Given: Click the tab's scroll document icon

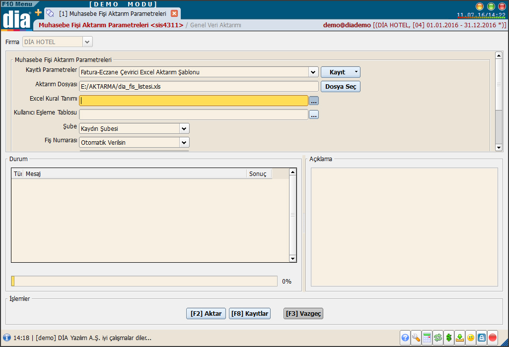Looking at the screenshot, I should pyautogui.click(x=50, y=13).
